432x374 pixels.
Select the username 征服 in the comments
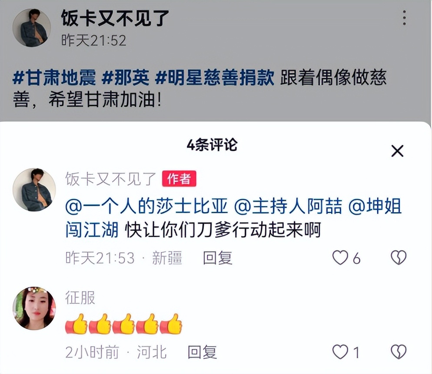[x=80, y=297]
